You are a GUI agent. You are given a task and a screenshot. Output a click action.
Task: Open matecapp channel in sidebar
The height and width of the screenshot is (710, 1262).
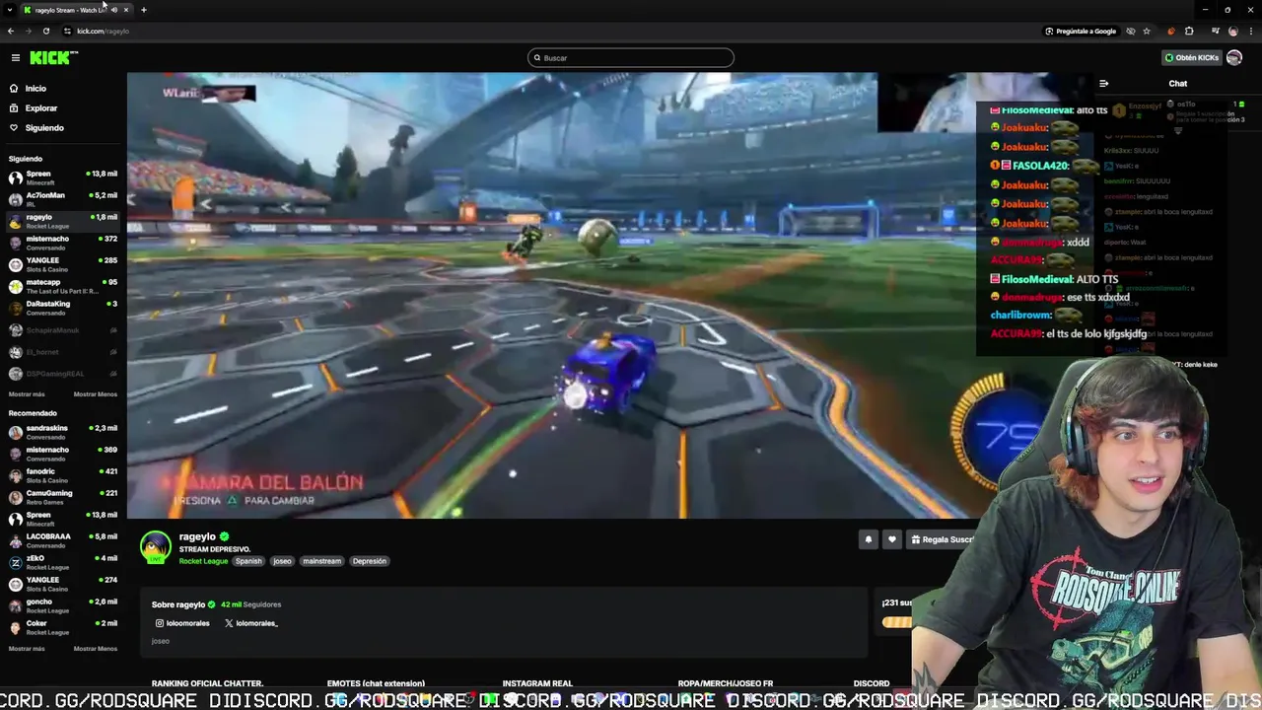click(x=63, y=286)
